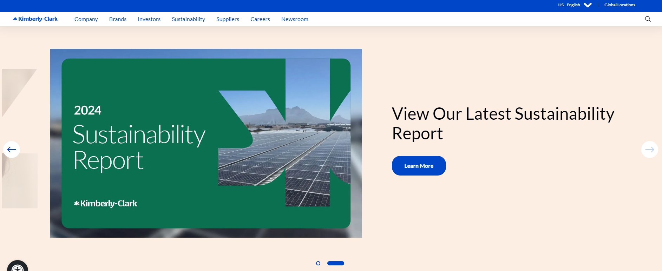
Task: Open the Suppliers menu item
Action: pos(228,19)
